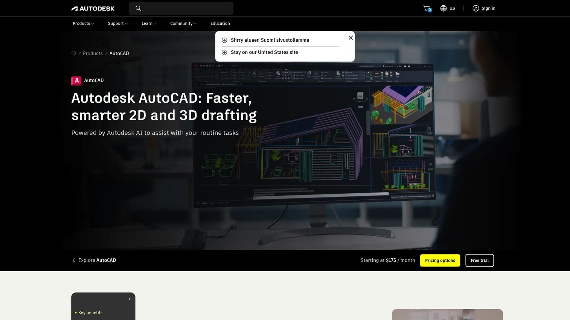This screenshot has height=320, width=570.
Task: Click the Powered by Autodesk AI subtitle
Action: pyautogui.click(x=155, y=133)
